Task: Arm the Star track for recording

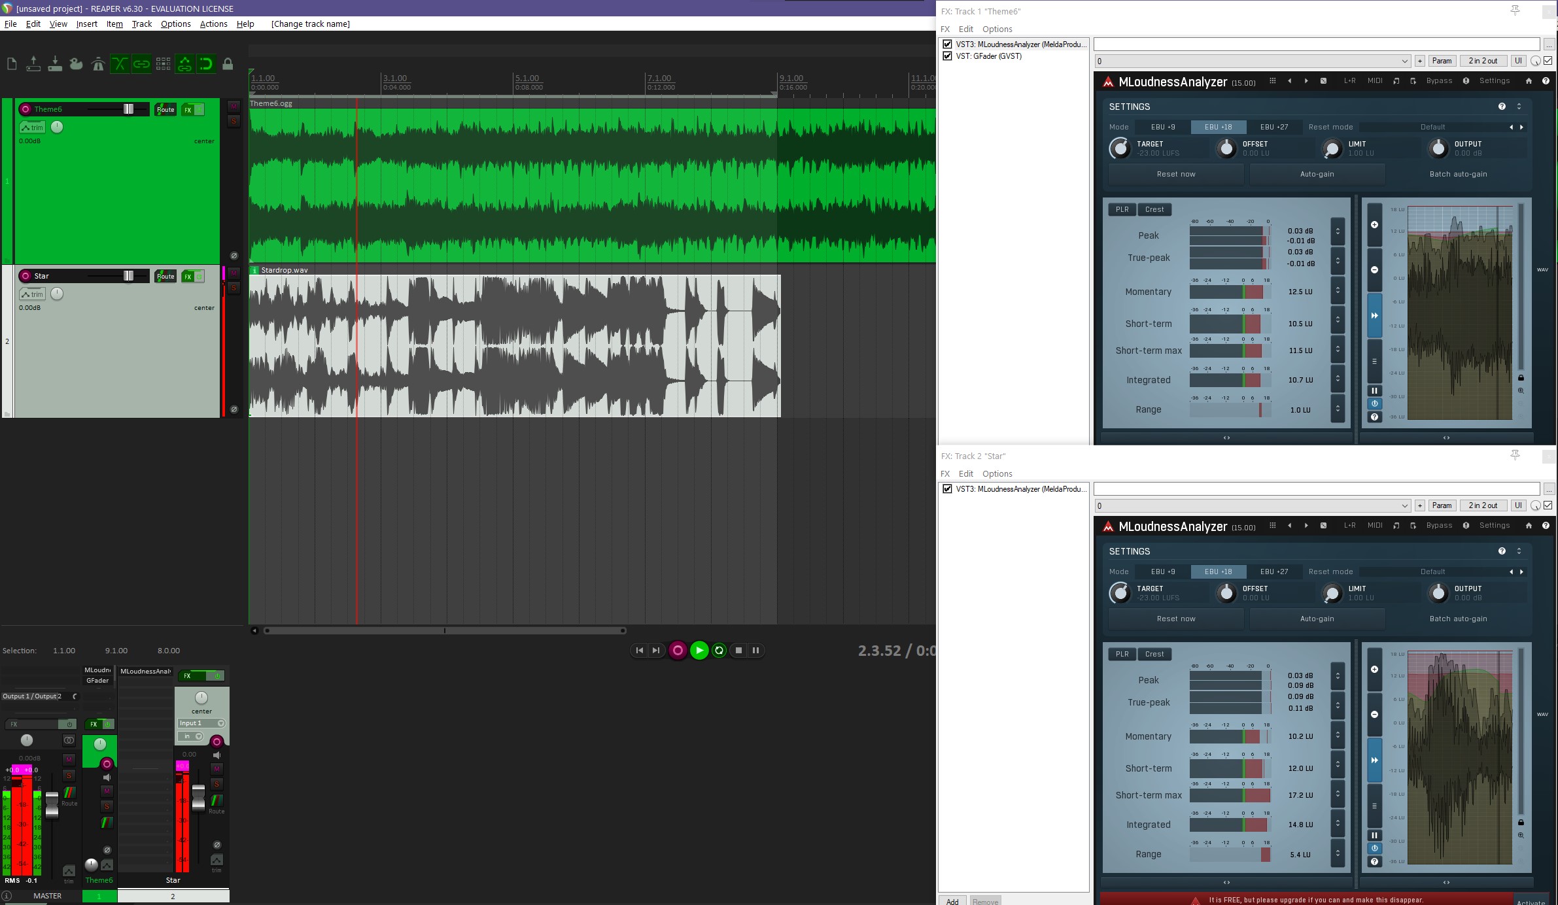Action: pyautogui.click(x=26, y=276)
